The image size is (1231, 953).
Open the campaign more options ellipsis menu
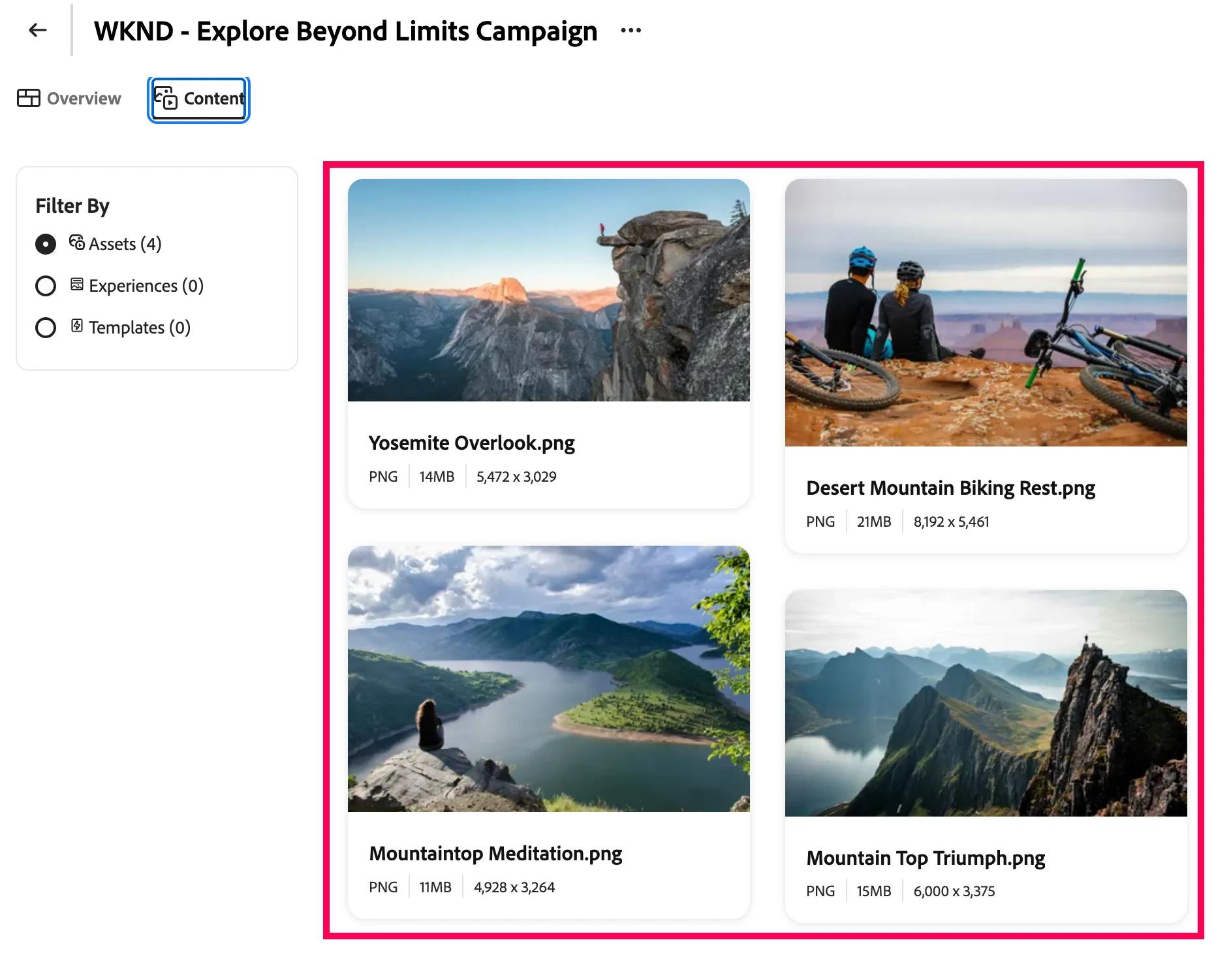pyautogui.click(x=631, y=31)
